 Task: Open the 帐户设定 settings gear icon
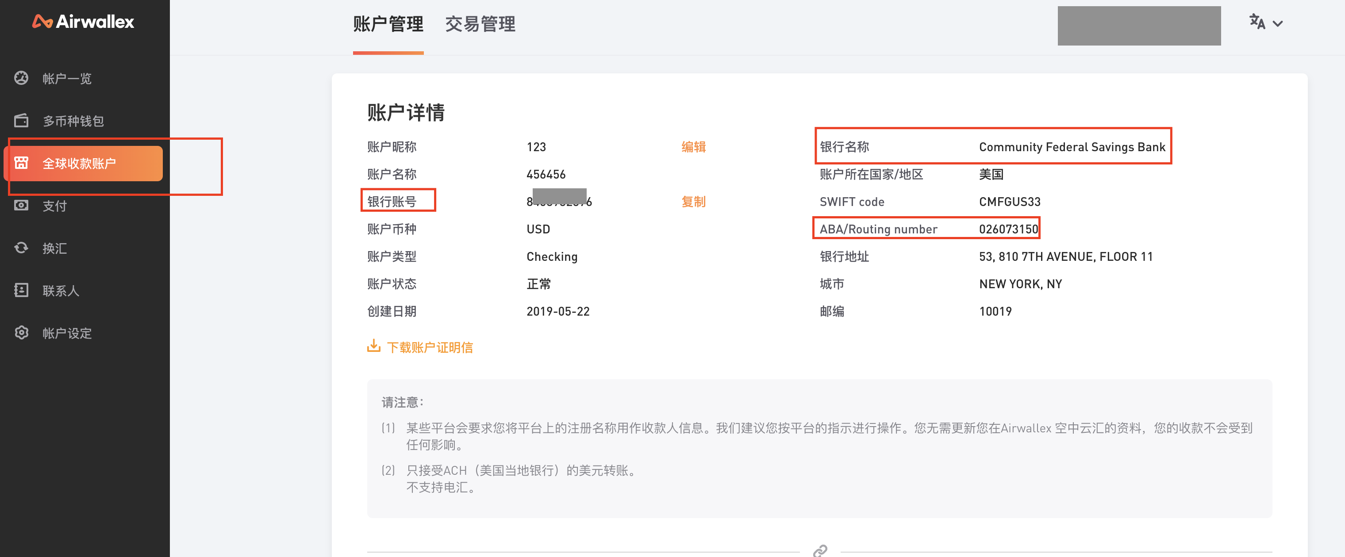click(x=21, y=333)
